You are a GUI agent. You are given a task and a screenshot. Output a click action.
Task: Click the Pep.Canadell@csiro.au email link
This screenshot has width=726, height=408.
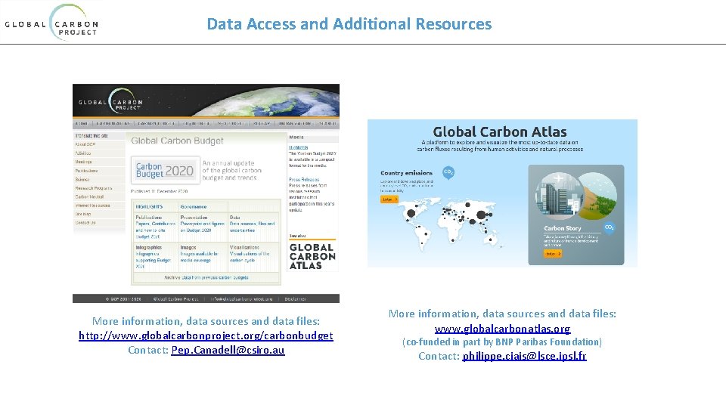tap(228, 350)
